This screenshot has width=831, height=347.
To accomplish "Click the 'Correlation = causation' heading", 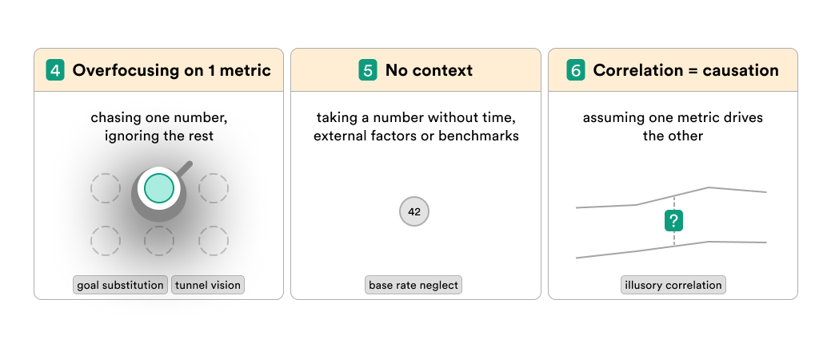I will [685, 70].
